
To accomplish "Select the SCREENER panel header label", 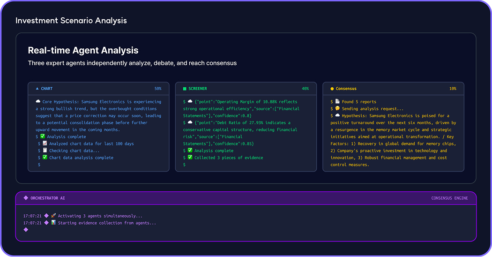I will [x=198, y=89].
